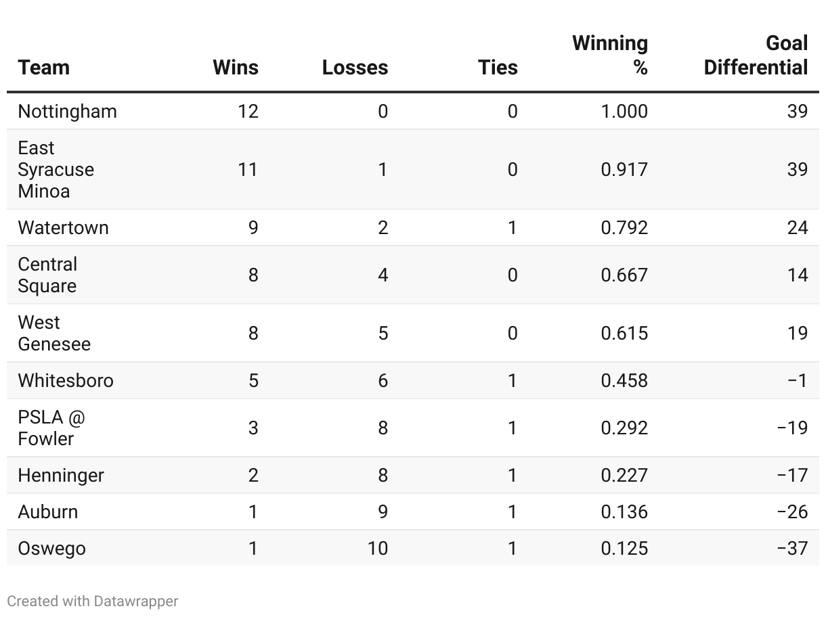Click the Ties column header
Viewport: 826px width, 617px height.
point(498,68)
